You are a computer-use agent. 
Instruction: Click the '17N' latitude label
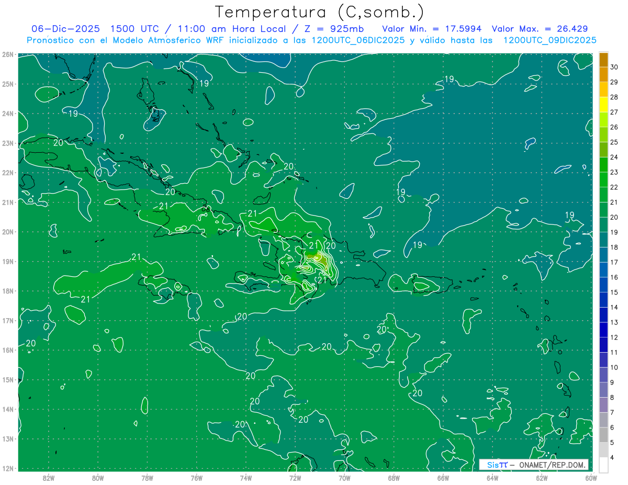click(x=7, y=320)
